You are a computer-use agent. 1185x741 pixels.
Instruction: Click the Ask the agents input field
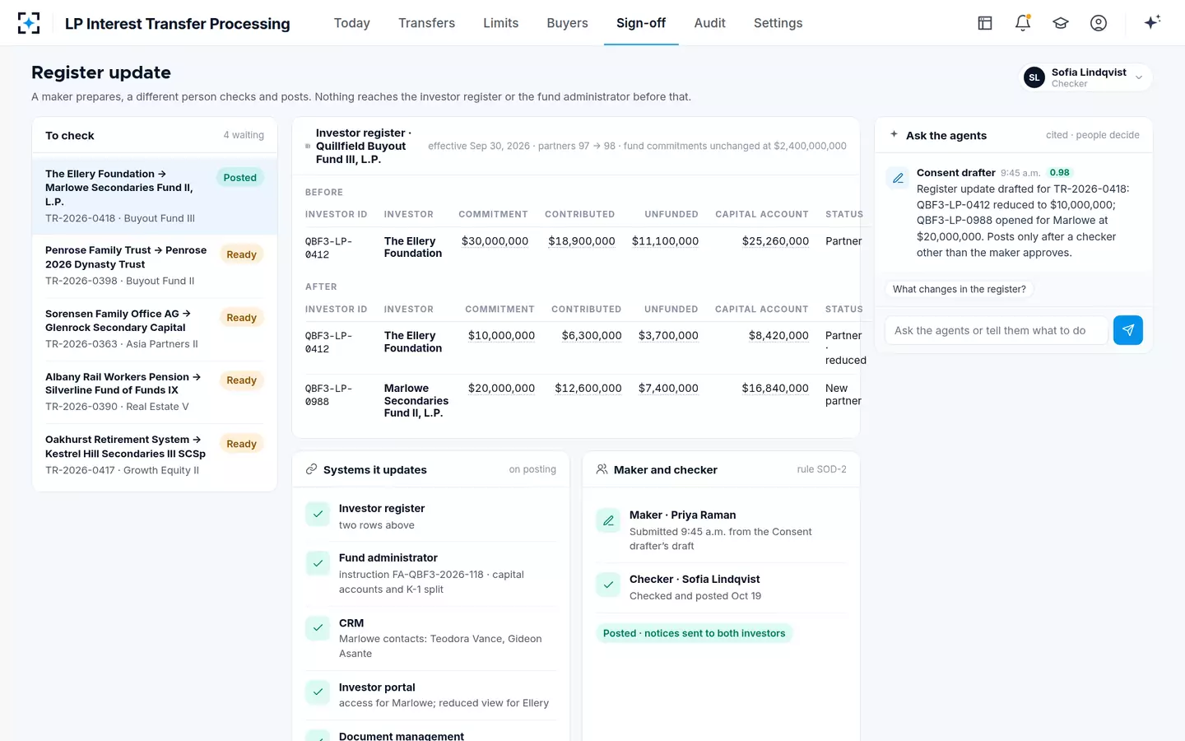(996, 330)
